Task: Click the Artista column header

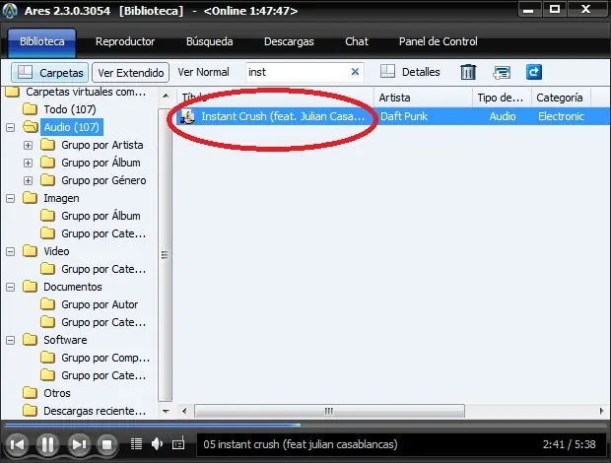Action: [x=423, y=98]
